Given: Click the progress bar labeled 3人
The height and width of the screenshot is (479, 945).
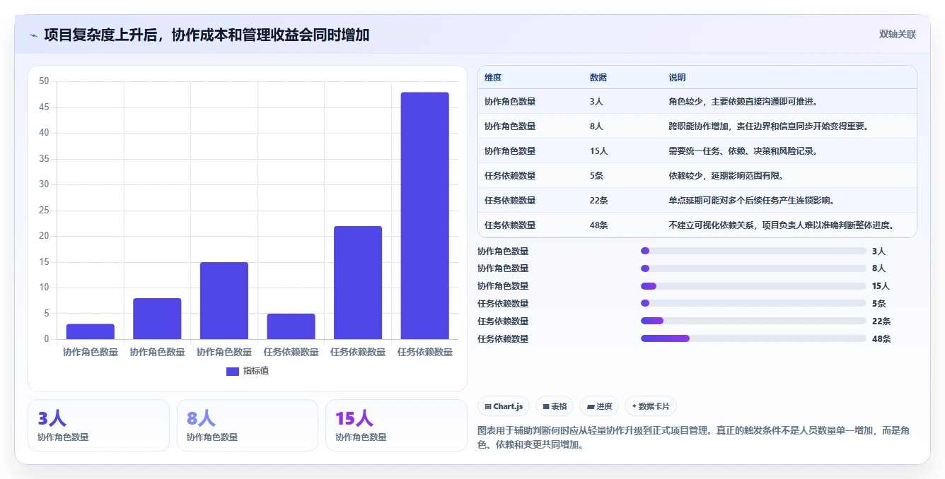Looking at the screenshot, I should (x=753, y=251).
